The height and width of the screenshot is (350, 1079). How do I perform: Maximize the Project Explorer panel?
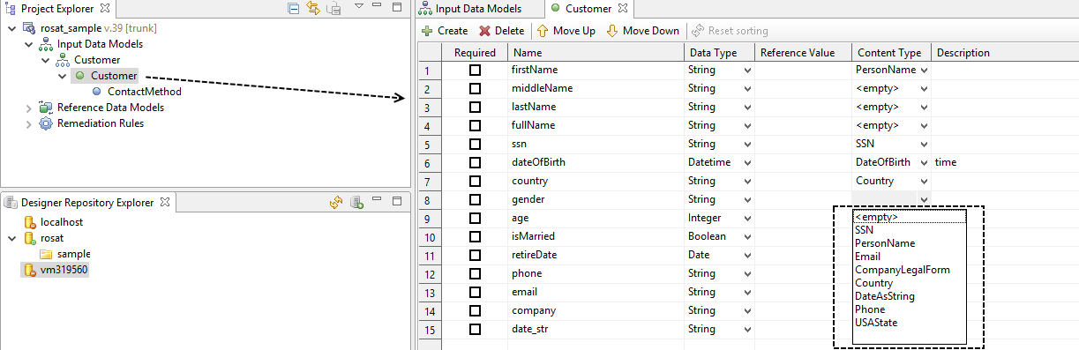(396, 8)
